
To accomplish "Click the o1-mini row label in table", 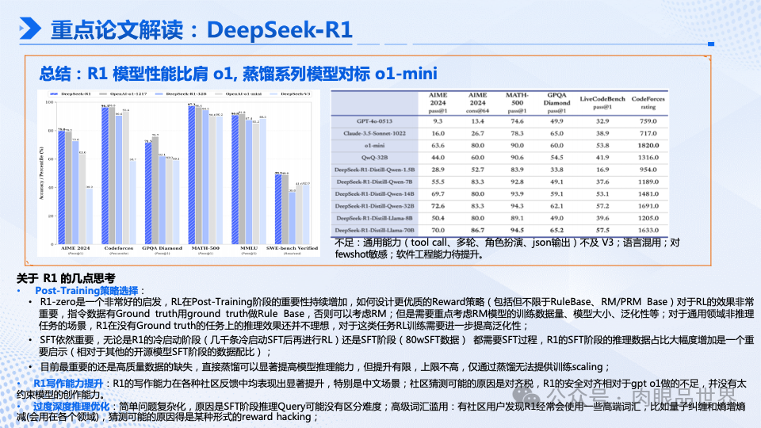I will 374,146.
